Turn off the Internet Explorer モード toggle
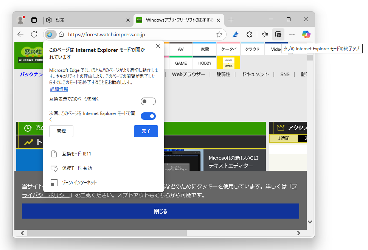 148,116
